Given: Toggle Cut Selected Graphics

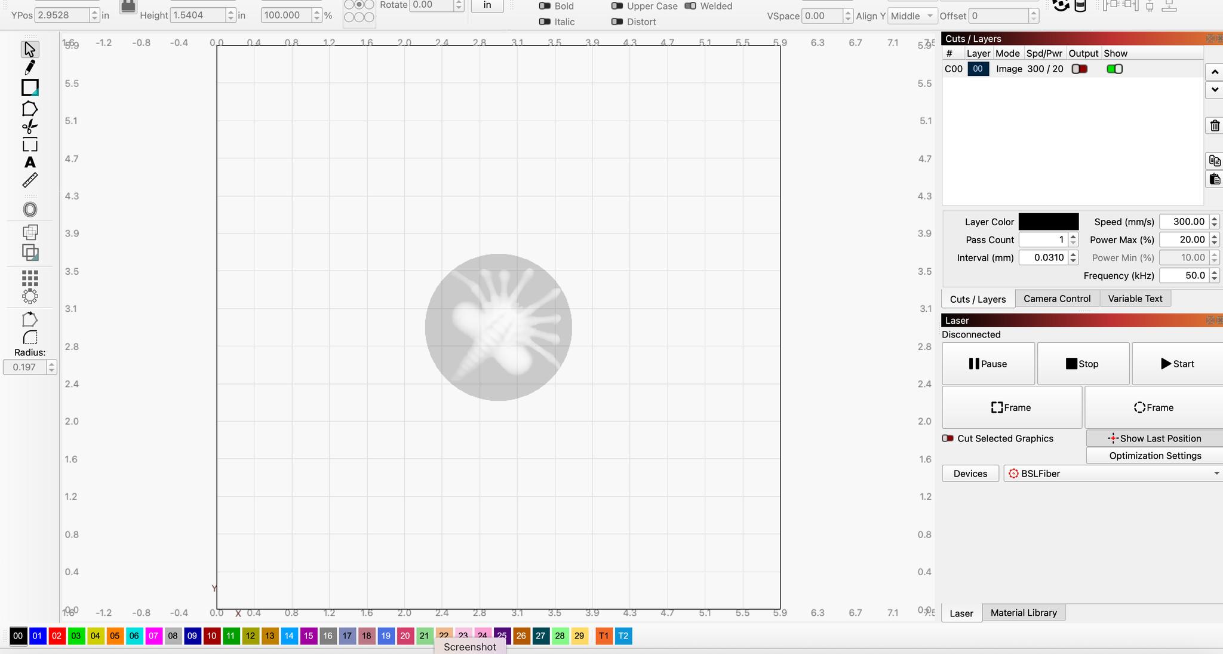Looking at the screenshot, I should 948,438.
